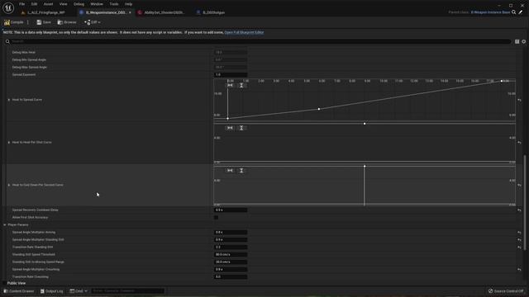Fit Cool Down Per Second Curve vertically
This screenshot has width=529, height=297.
pyautogui.click(x=241, y=171)
